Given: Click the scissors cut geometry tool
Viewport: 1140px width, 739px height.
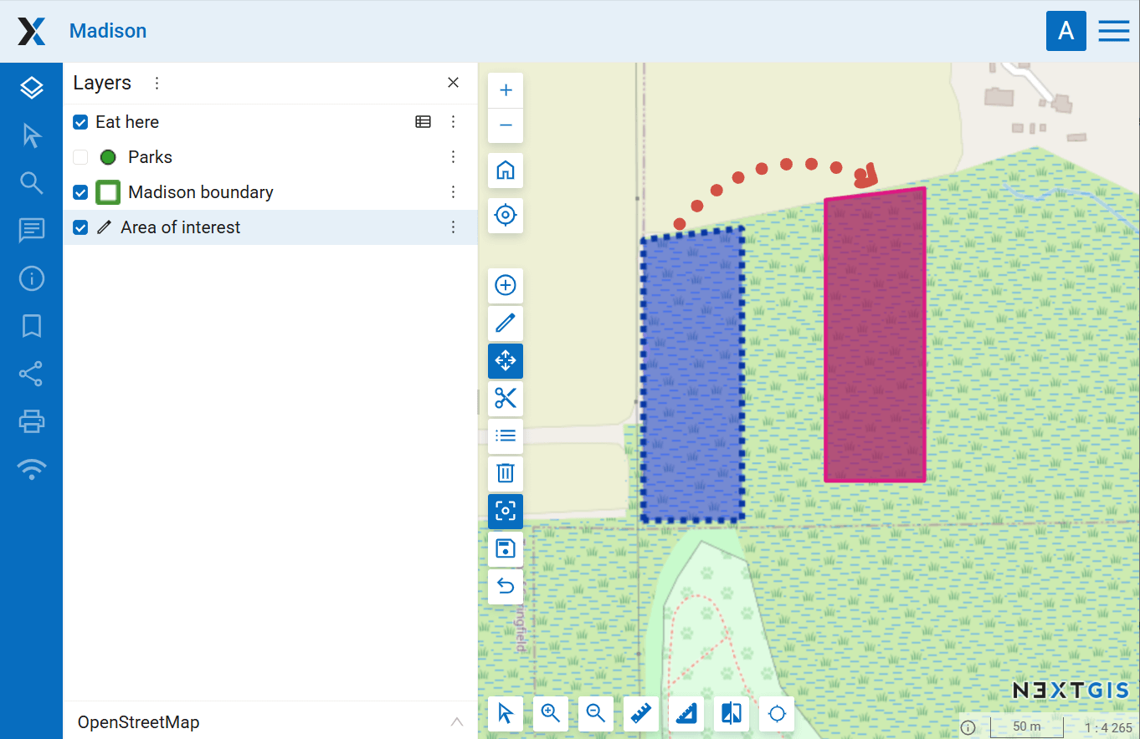Looking at the screenshot, I should point(506,398).
